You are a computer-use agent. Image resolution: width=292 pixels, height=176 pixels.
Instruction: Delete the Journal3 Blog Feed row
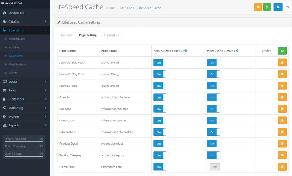coord(282,62)
